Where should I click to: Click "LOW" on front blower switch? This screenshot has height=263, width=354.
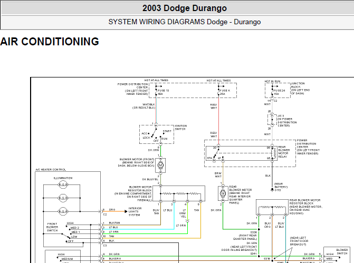point(74,237)
